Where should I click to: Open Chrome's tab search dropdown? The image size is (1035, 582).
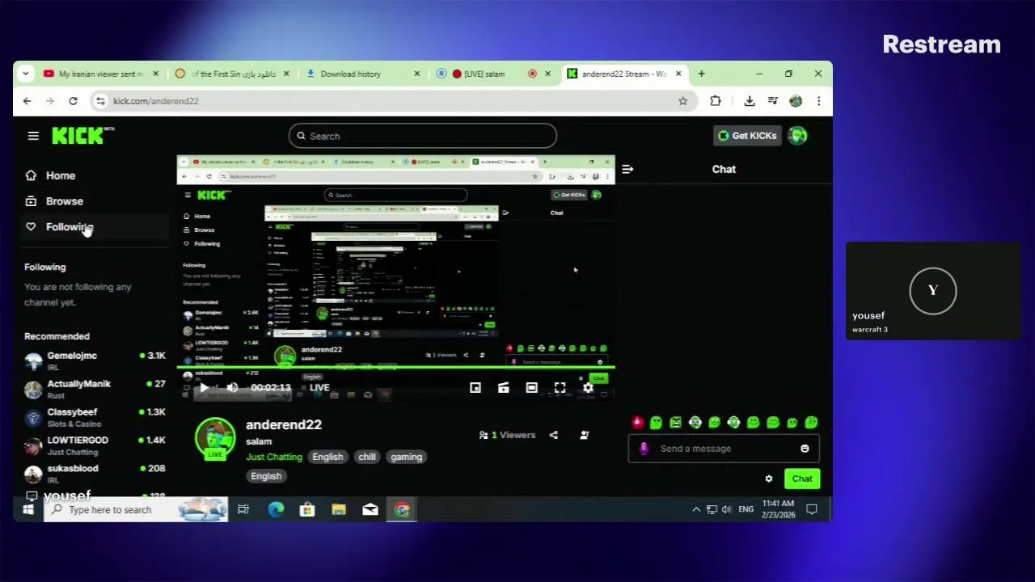coord(26,74)
